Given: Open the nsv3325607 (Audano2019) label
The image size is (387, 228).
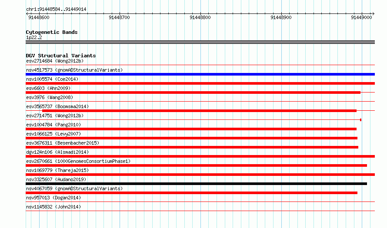Looking at the screenshot, I should point(56,179).
